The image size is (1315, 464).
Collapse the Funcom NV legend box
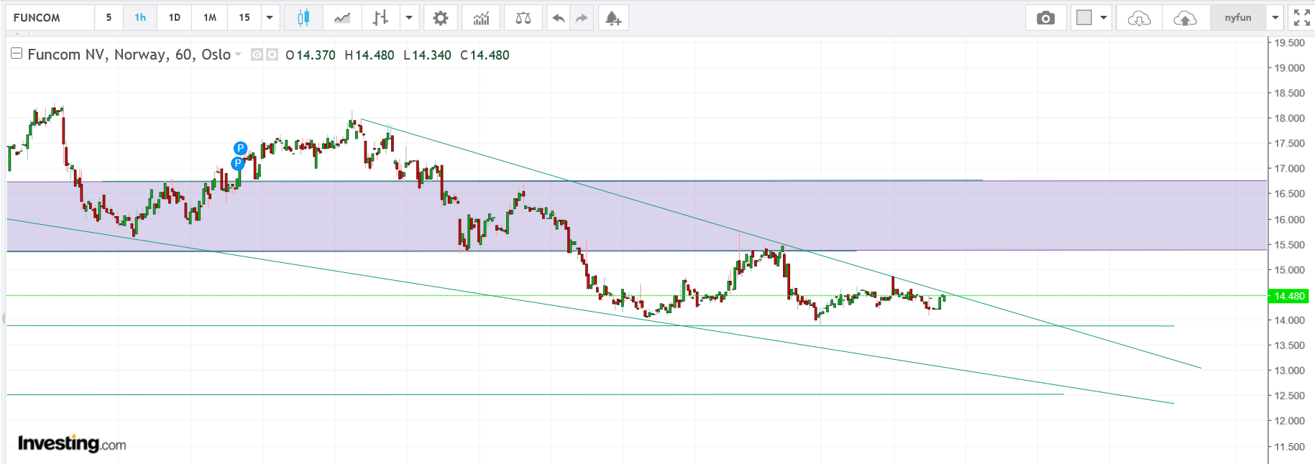pos(17,54)
